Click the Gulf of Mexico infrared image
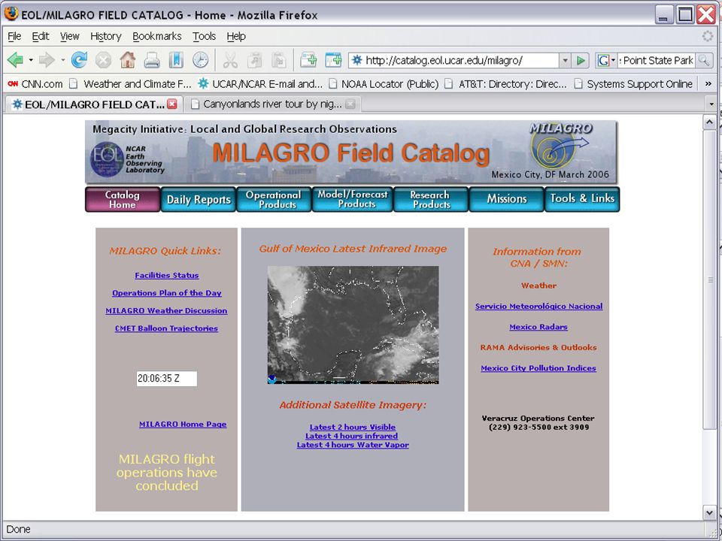Viewport: 722px width, 541px height. 353,325
